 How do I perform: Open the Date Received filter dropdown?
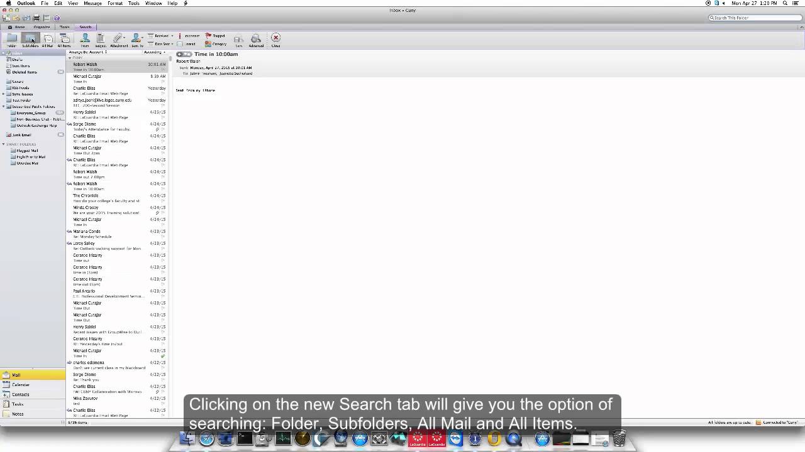(160, 36)
